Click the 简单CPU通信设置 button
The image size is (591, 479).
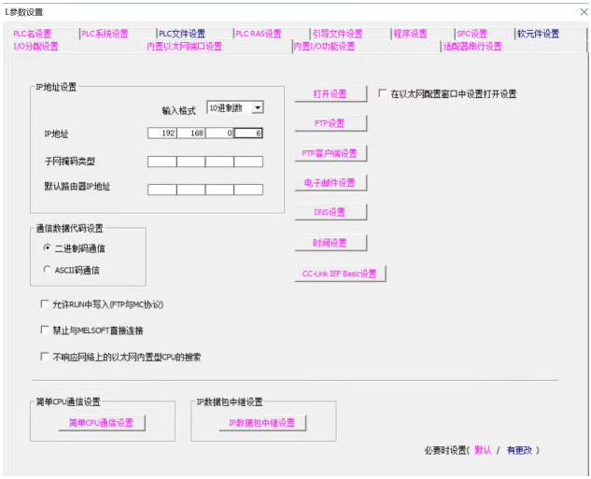[101, 423]
